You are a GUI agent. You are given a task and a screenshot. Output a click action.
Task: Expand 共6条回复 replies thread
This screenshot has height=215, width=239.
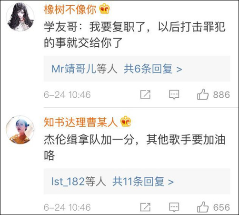153,69
